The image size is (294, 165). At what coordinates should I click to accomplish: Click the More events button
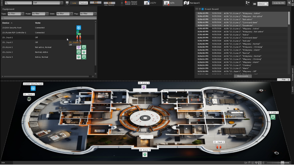[x=243, y=76]
